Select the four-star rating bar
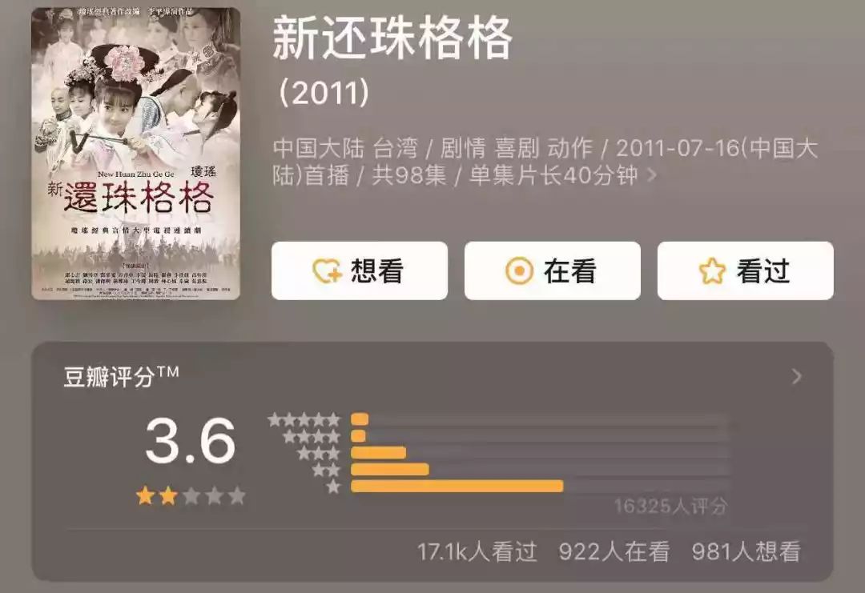The image size is (865, 593). (x=541, y=436)
